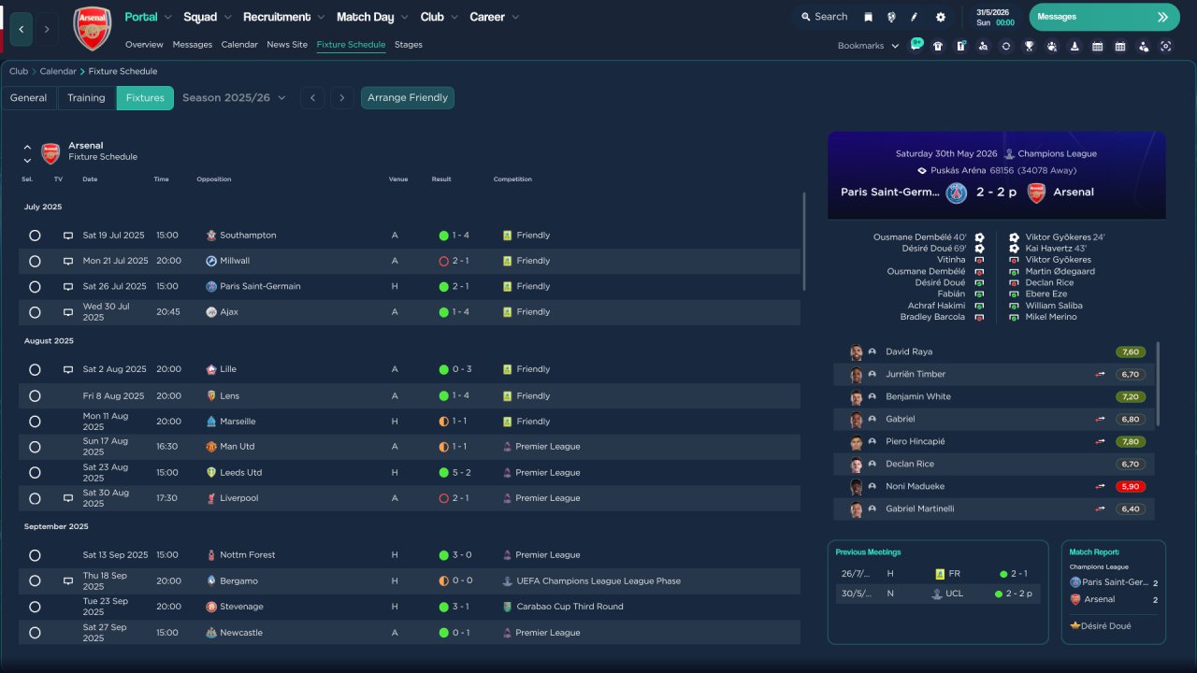Open the settings gear icon
Viewport: 1197px width, 673px height.
point(940,17)
